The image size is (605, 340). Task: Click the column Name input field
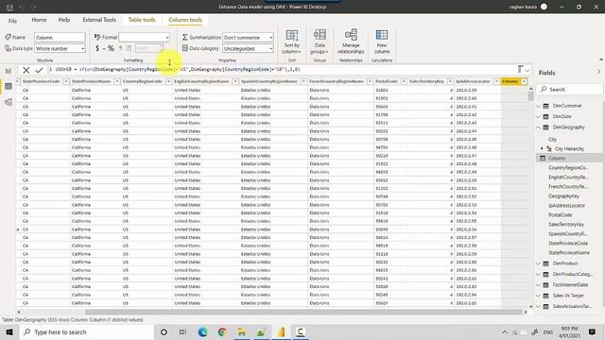coord(60,38)
